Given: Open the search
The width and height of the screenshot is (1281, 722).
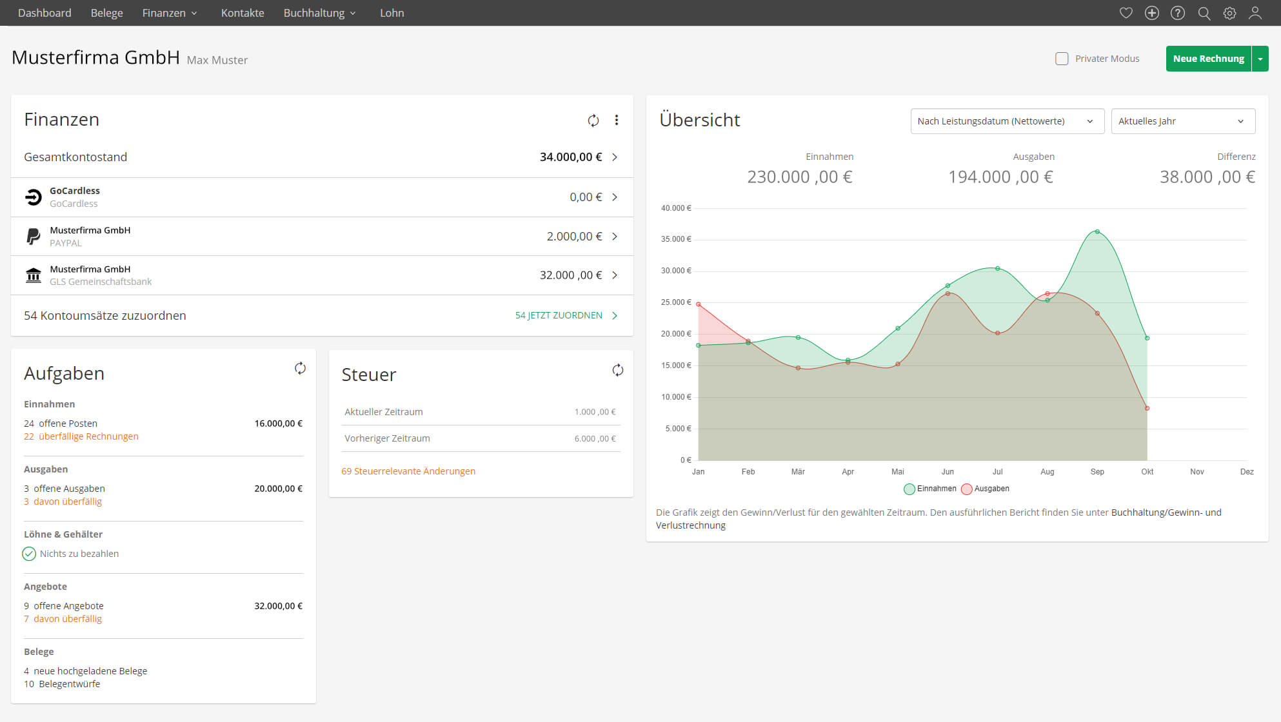Looking at the screenshot, I should 1204,13.
